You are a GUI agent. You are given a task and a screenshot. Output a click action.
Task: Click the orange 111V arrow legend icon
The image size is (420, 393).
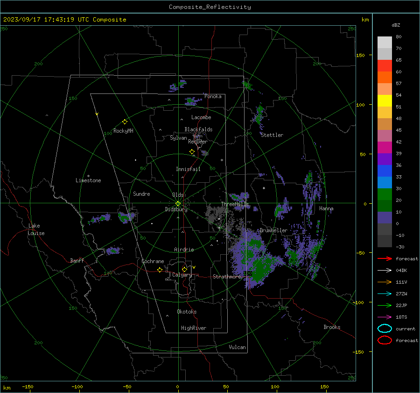[385, 282]
